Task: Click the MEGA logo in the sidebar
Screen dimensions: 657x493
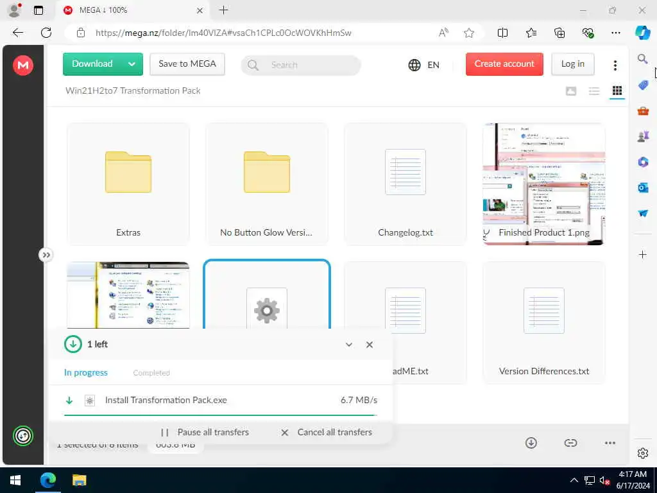Action: coord(23,65)
